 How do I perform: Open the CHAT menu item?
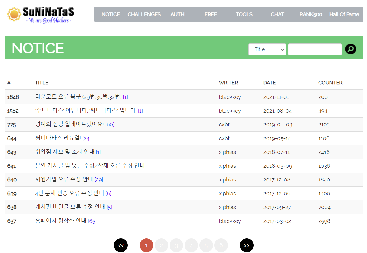[x=277, y=14]
